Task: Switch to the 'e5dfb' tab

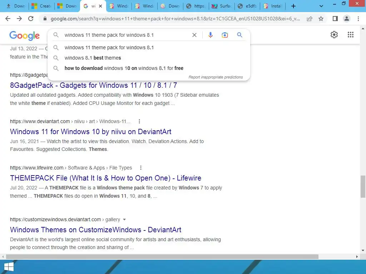Action: (247, 6)
